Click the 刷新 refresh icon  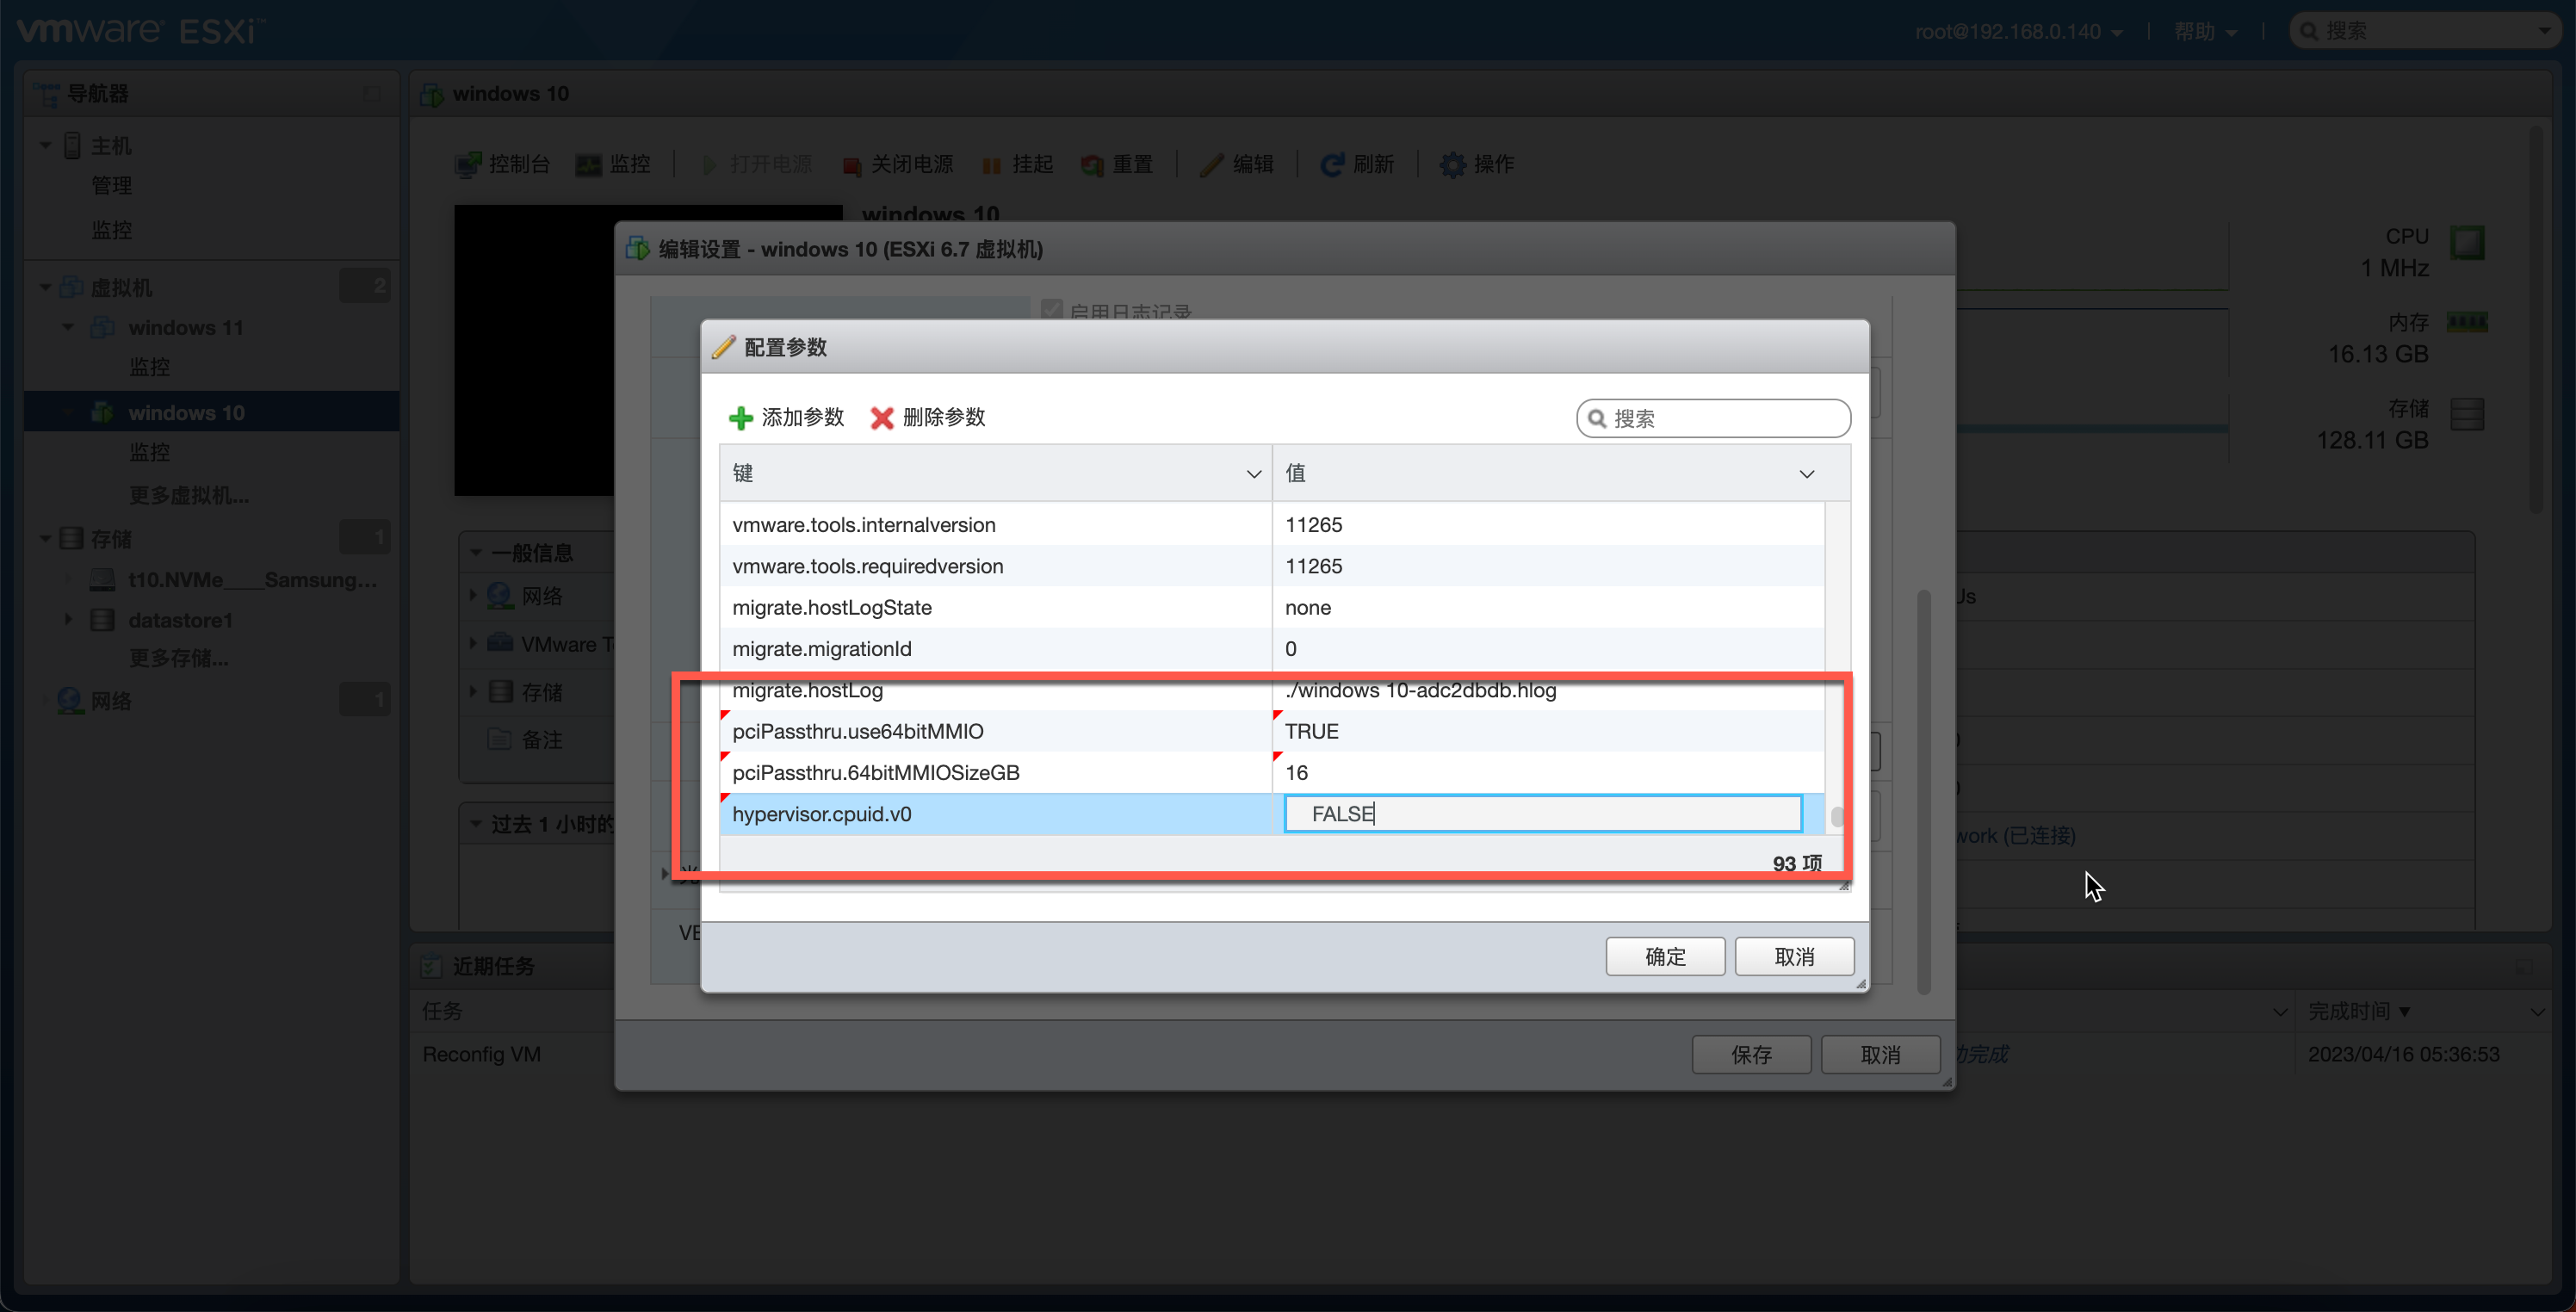(1332, 165)
